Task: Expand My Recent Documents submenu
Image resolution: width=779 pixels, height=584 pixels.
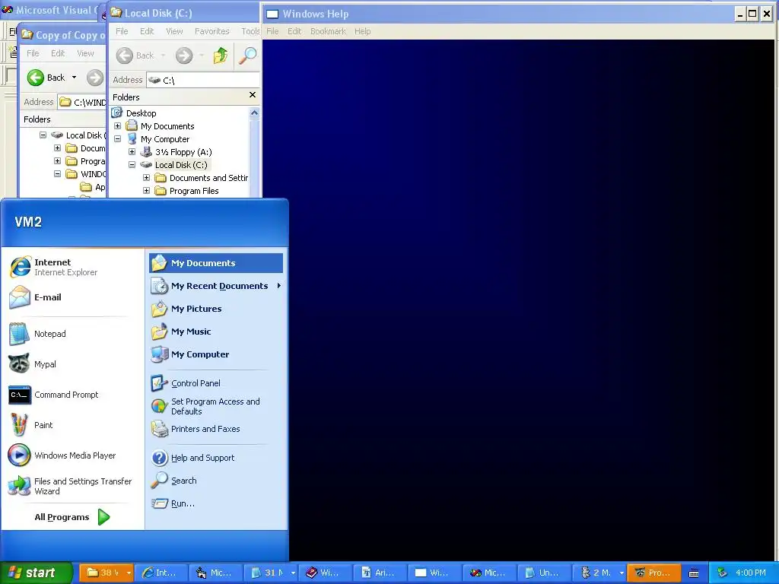Action: click(x=215, y=286)
